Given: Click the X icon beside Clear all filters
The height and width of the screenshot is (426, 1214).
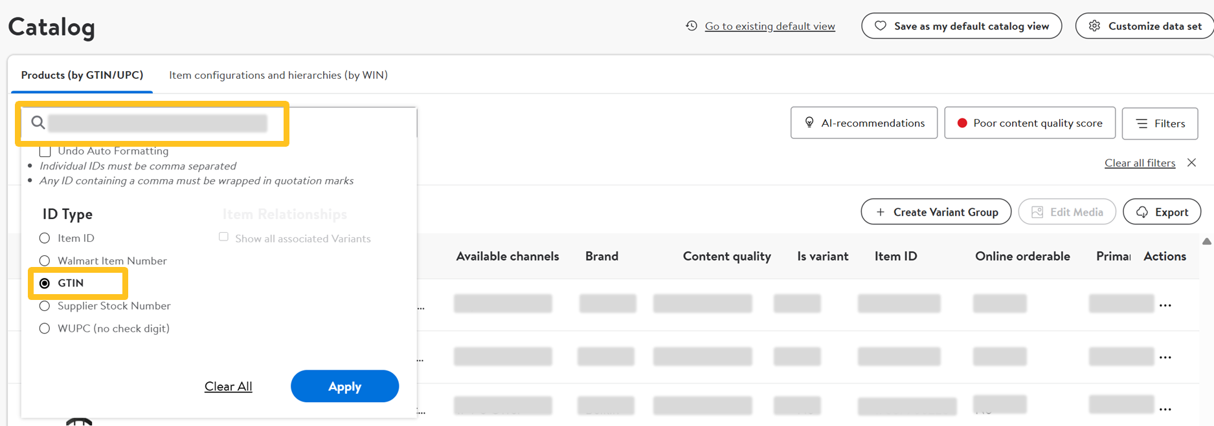Looking at the screenshot, I should pyautogui.click(x=1191, y=163).
